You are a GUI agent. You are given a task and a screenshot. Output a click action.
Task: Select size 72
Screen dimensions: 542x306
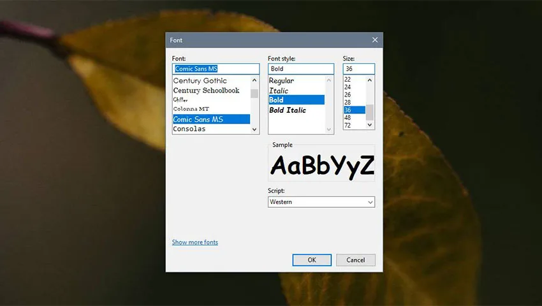355,125
